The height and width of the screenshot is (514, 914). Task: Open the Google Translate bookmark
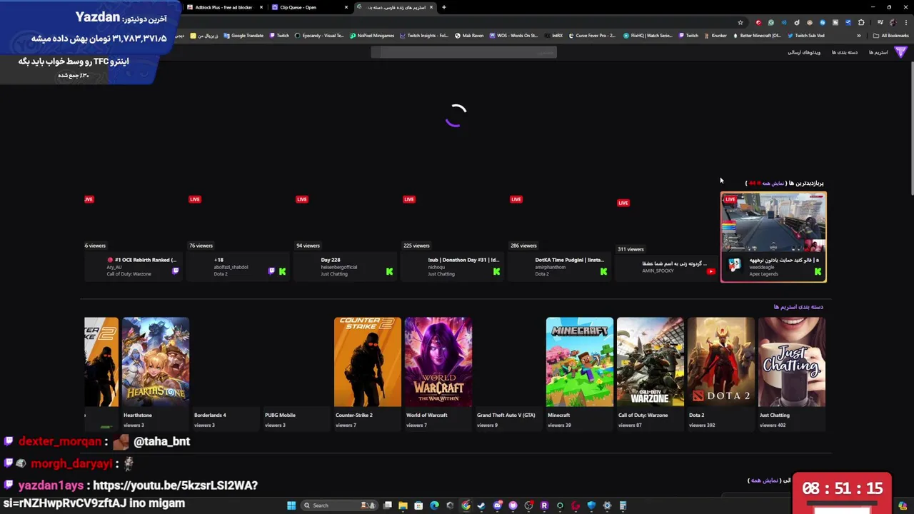(x=243, y=36)
